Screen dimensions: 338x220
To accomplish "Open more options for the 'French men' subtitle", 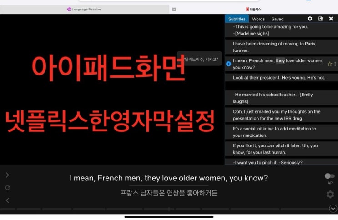I will pos(335,64).
